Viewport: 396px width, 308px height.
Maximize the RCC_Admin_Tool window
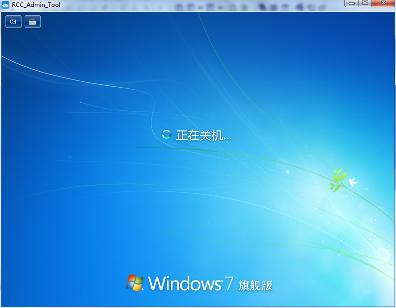coord(365,3)
